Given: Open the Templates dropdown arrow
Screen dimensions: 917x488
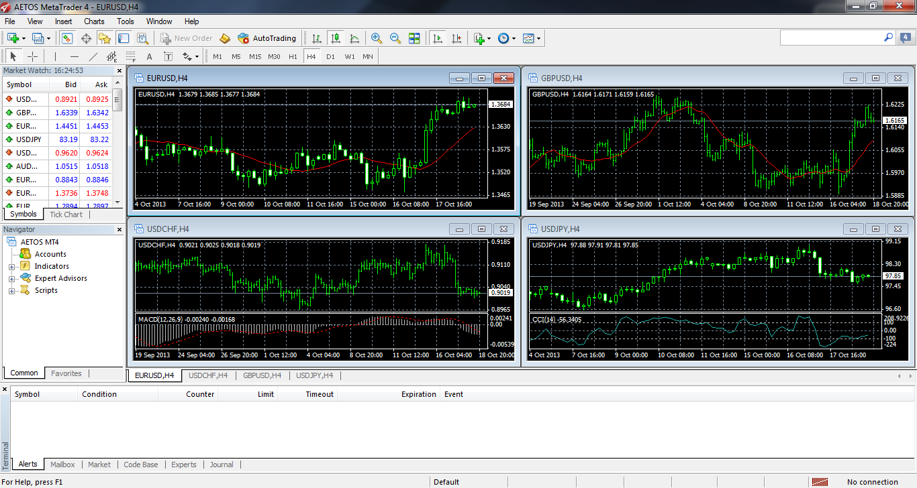Looking at the screenshot, I should 539,38.
